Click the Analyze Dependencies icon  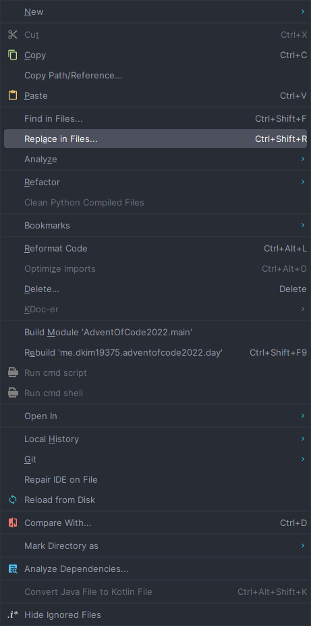click(13, 569)
